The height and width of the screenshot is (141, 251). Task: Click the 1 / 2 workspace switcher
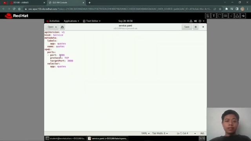coord(202,138)
